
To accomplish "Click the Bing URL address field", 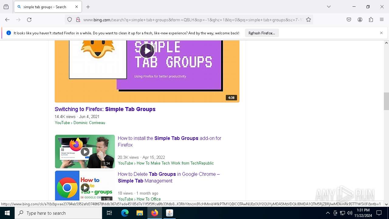I will [x=193, y=20].
